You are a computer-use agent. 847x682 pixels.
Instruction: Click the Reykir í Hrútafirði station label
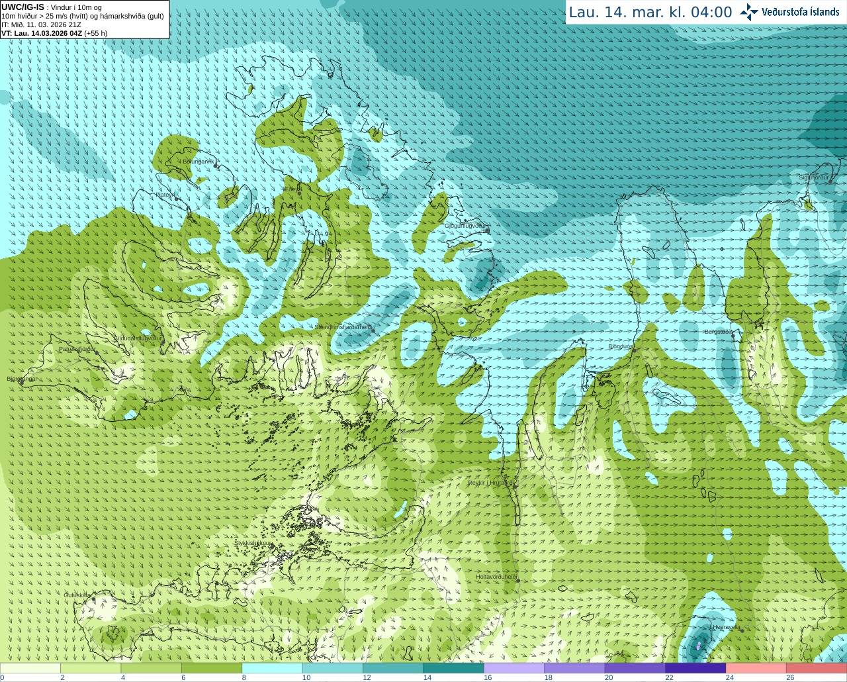491,483
